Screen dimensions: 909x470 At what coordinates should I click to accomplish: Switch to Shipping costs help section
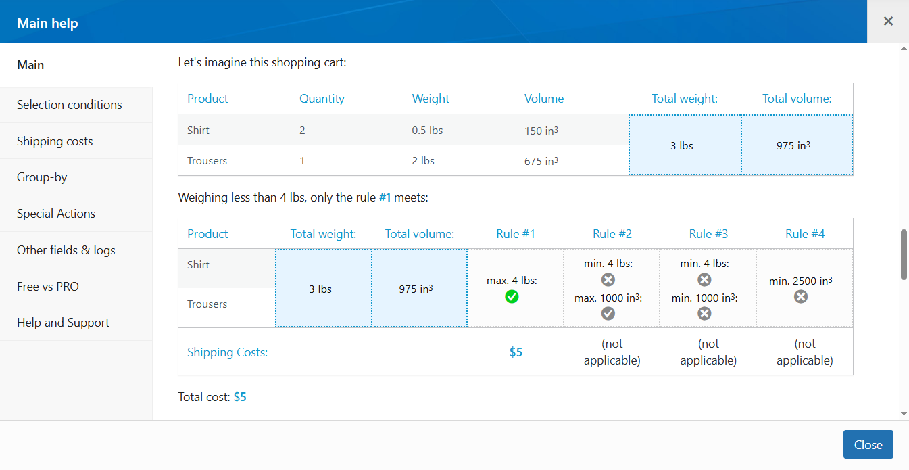pos(55,141)
